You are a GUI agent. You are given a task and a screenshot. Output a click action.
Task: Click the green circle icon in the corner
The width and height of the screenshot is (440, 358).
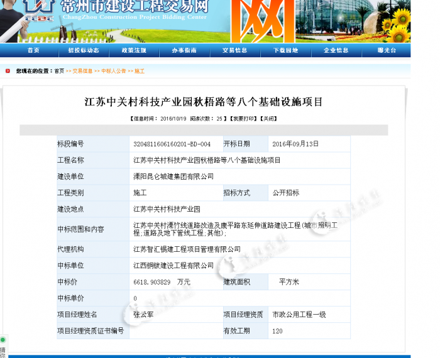coord(3,340)
